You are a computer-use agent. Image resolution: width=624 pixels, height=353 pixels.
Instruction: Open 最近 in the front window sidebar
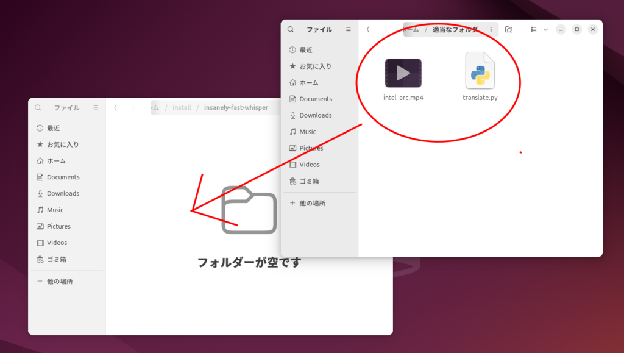click(307, 50)
